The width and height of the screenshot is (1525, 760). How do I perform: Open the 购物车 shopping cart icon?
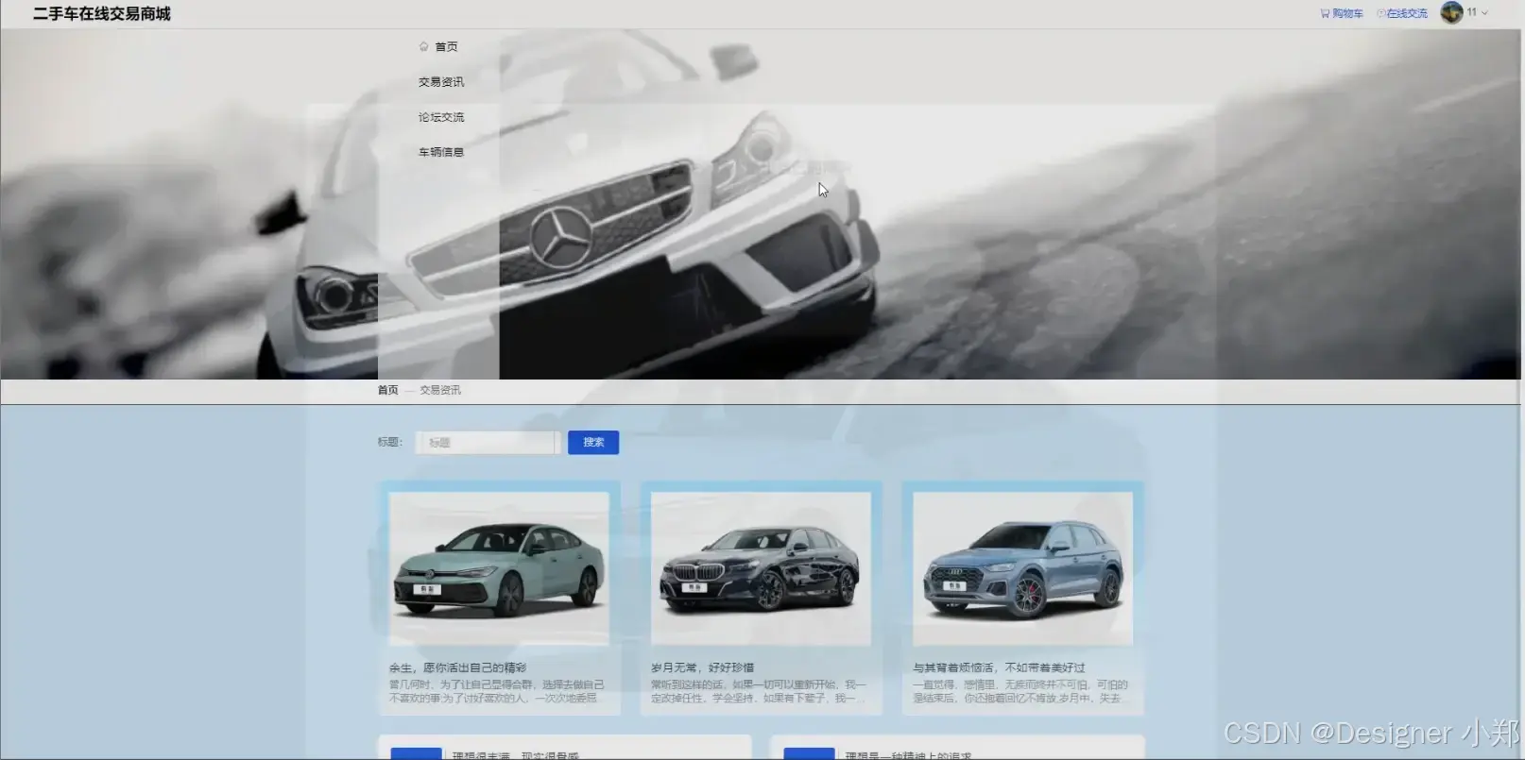pos(1325,14)
